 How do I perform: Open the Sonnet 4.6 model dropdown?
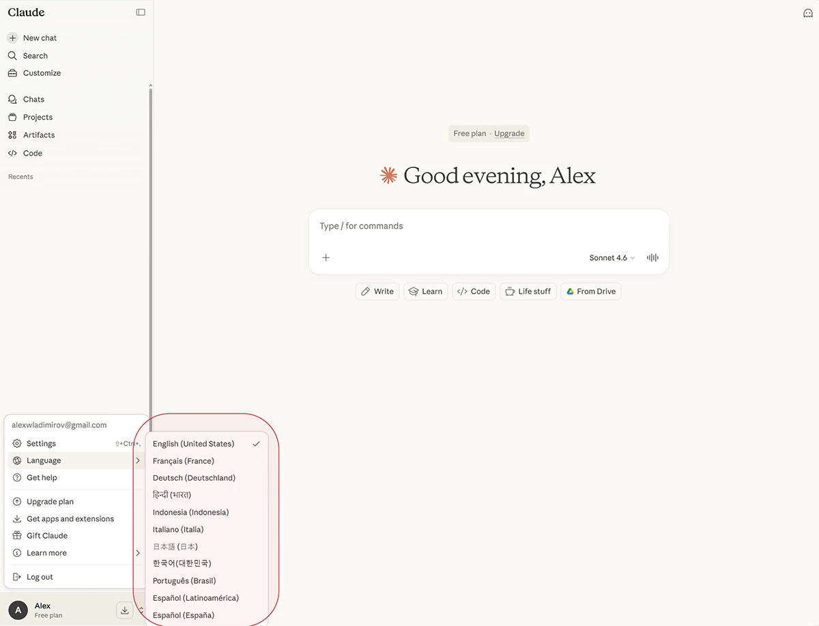pyautogui.click(x=612, y=258)
